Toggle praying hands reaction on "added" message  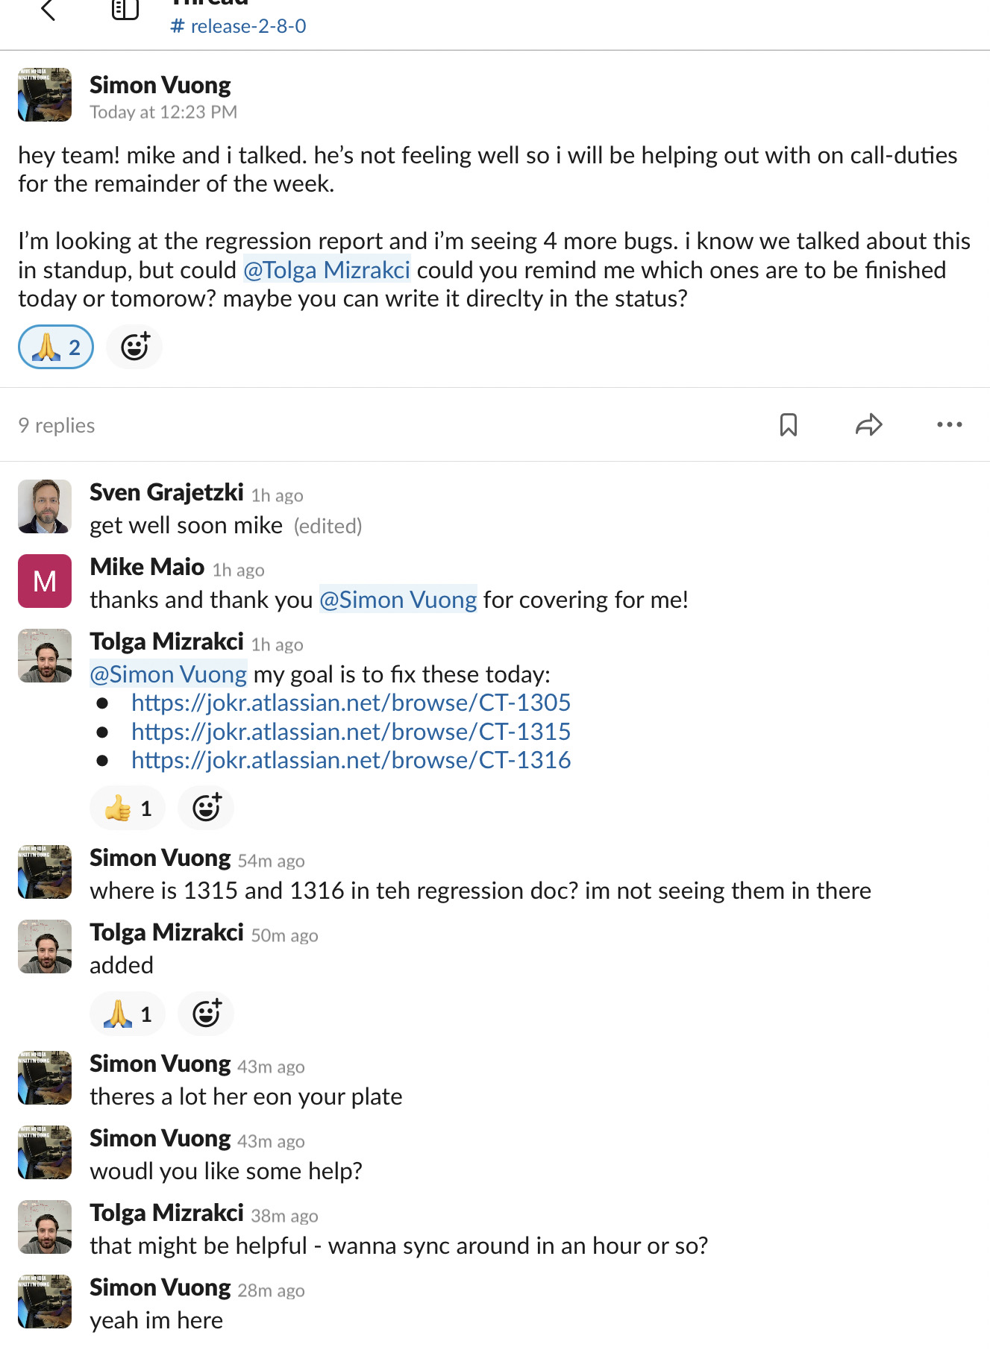pyautogui.click(x=128, y=1014)
